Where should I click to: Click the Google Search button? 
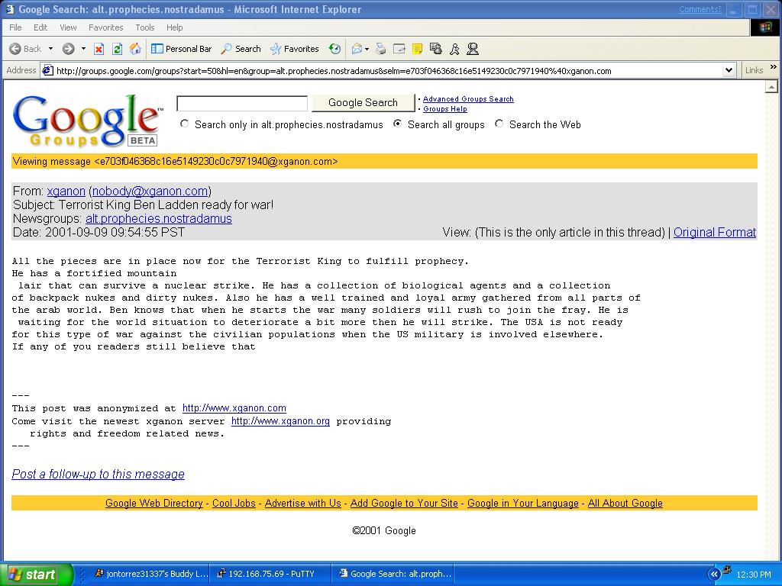coord(363,103)
